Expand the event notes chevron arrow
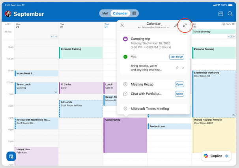This screenshot has height=168, width=239. (x=183, y=68)
